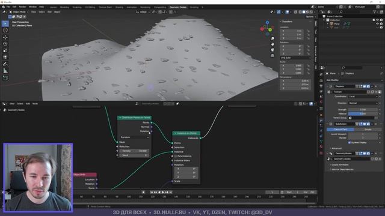Select the Add Cube tool in viewport toolbar

coord(5,78)
